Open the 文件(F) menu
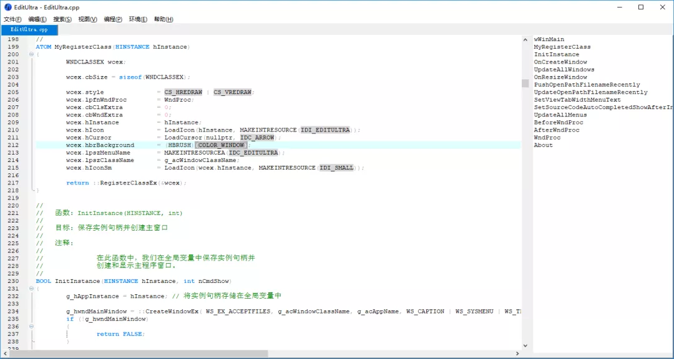 (x=12, y=19)
